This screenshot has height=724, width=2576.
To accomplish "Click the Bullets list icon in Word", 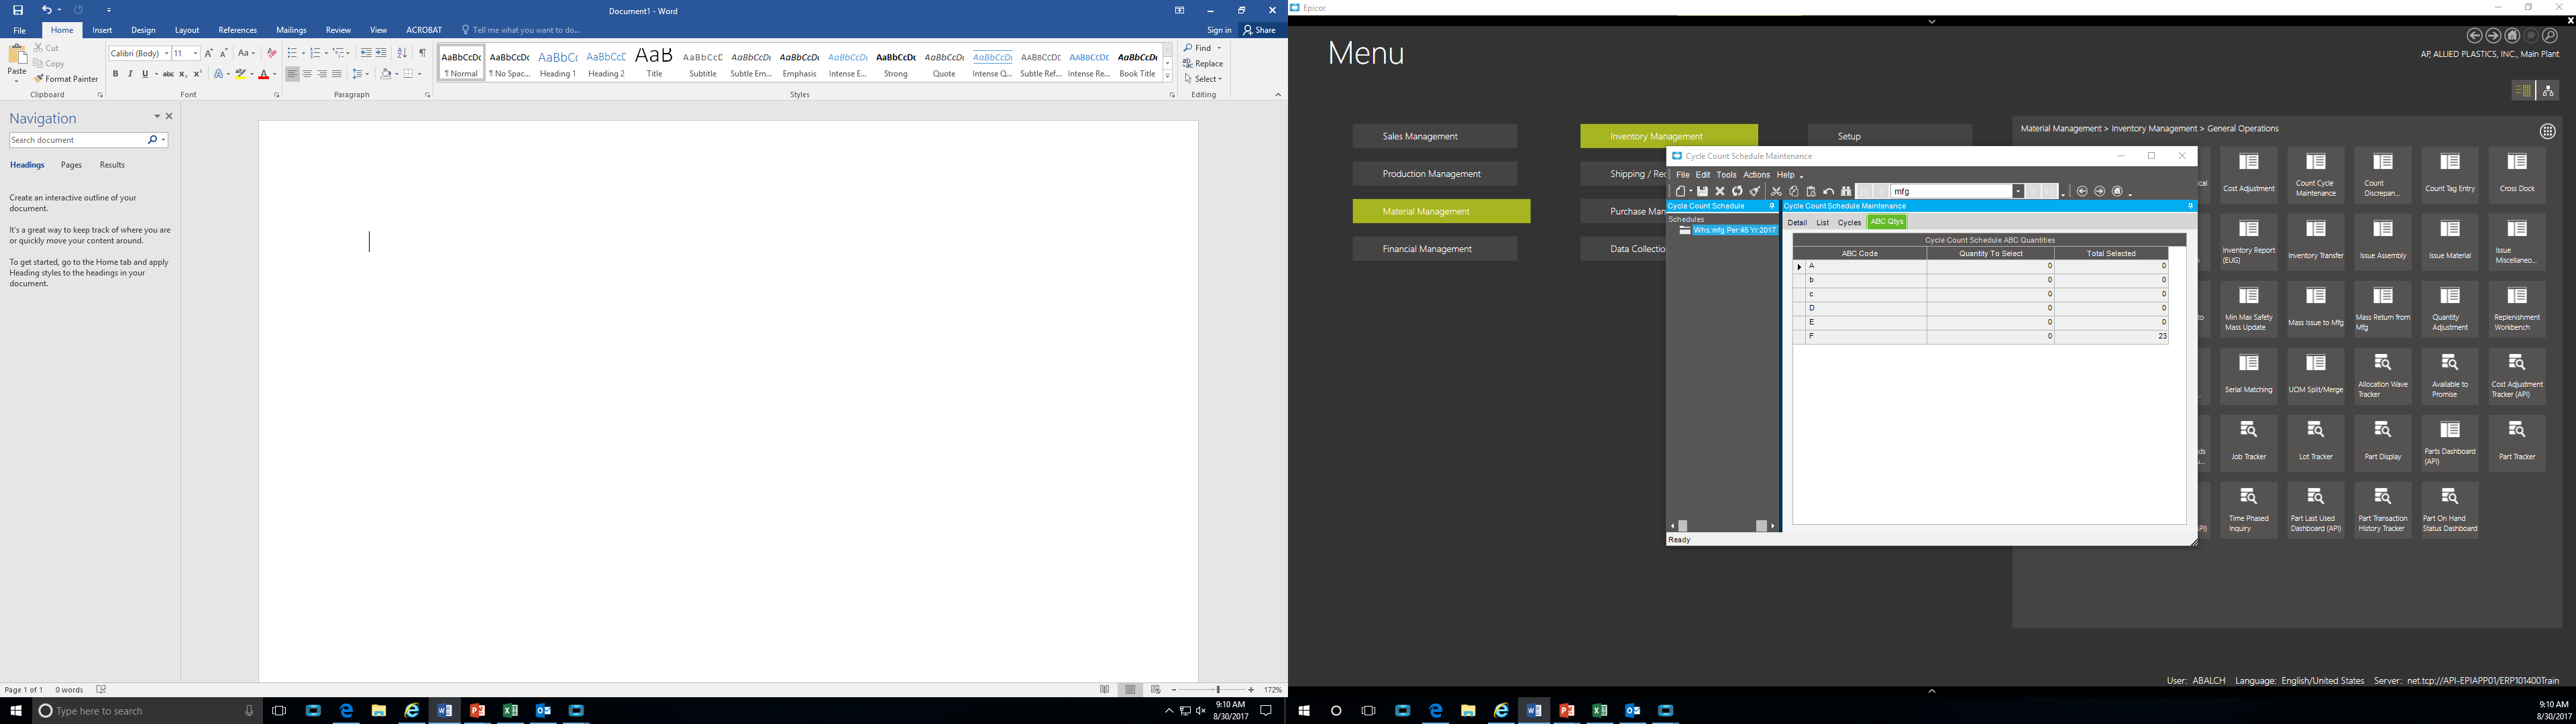I will point(292,53).
